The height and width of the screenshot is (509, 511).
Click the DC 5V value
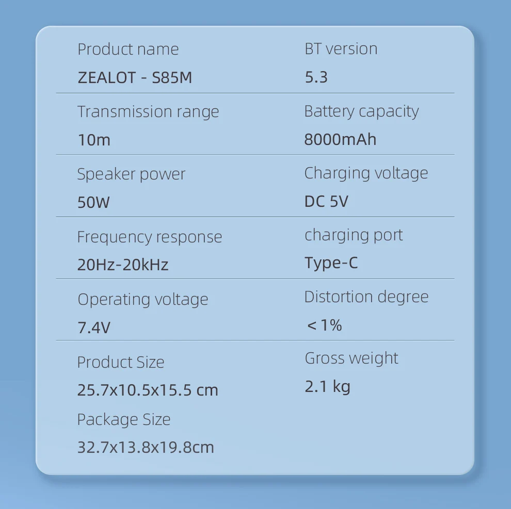pos(326,201)
